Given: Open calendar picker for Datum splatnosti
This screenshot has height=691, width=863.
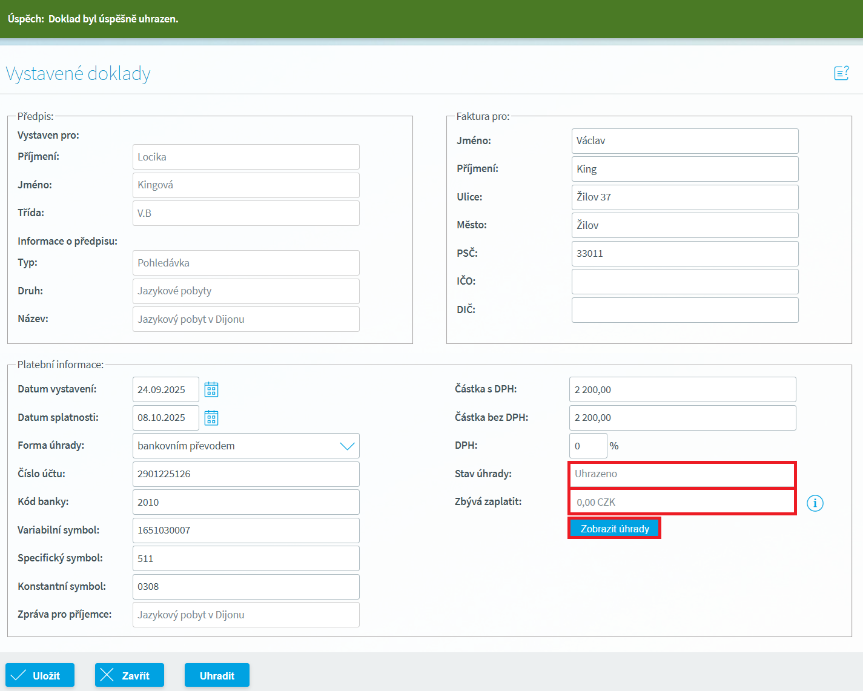Looking at the screenshot, I should (211, 418).
